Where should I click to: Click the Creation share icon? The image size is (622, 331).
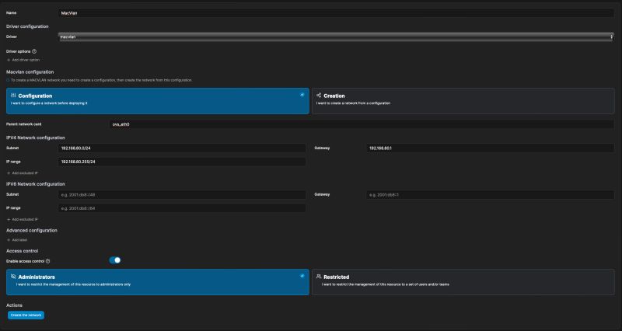click(x=319, y=96)
